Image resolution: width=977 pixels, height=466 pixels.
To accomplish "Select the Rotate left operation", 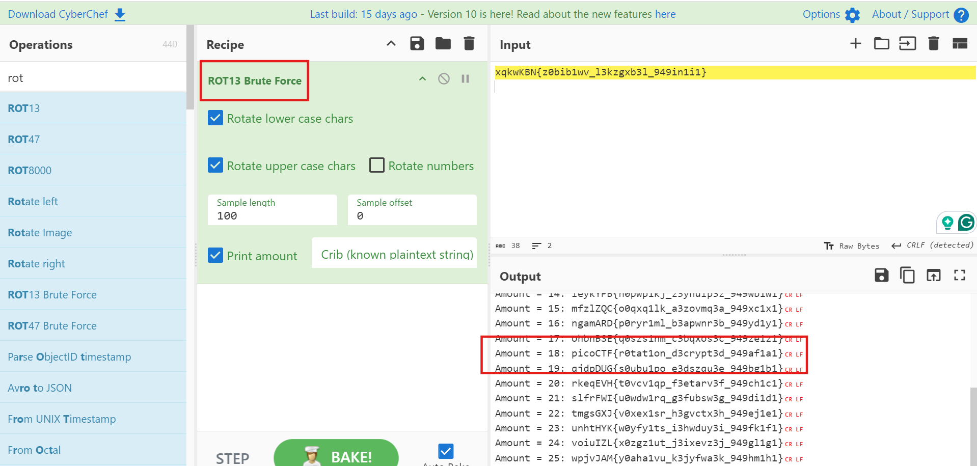I will pos(93,201).
